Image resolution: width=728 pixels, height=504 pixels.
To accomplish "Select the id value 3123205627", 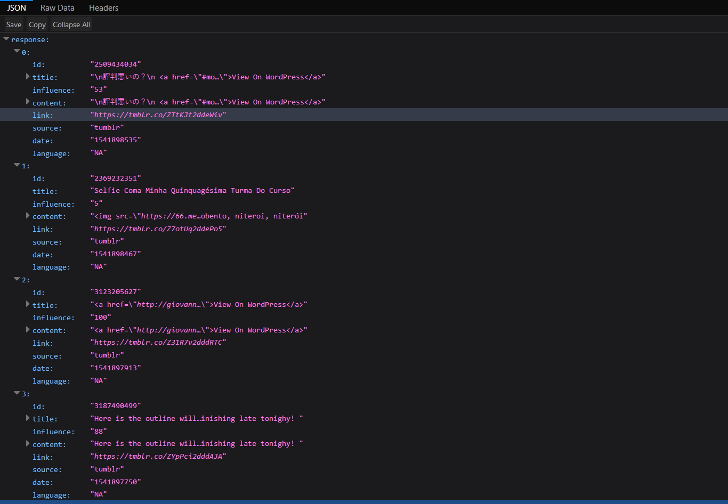I will 116,292.
